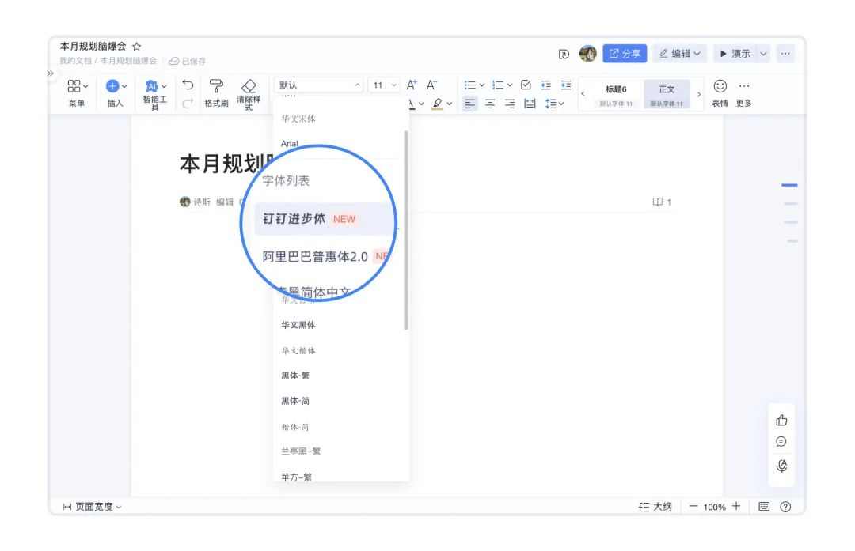Click the 演示 present button
855x551 pixels.
click(735, 54)
